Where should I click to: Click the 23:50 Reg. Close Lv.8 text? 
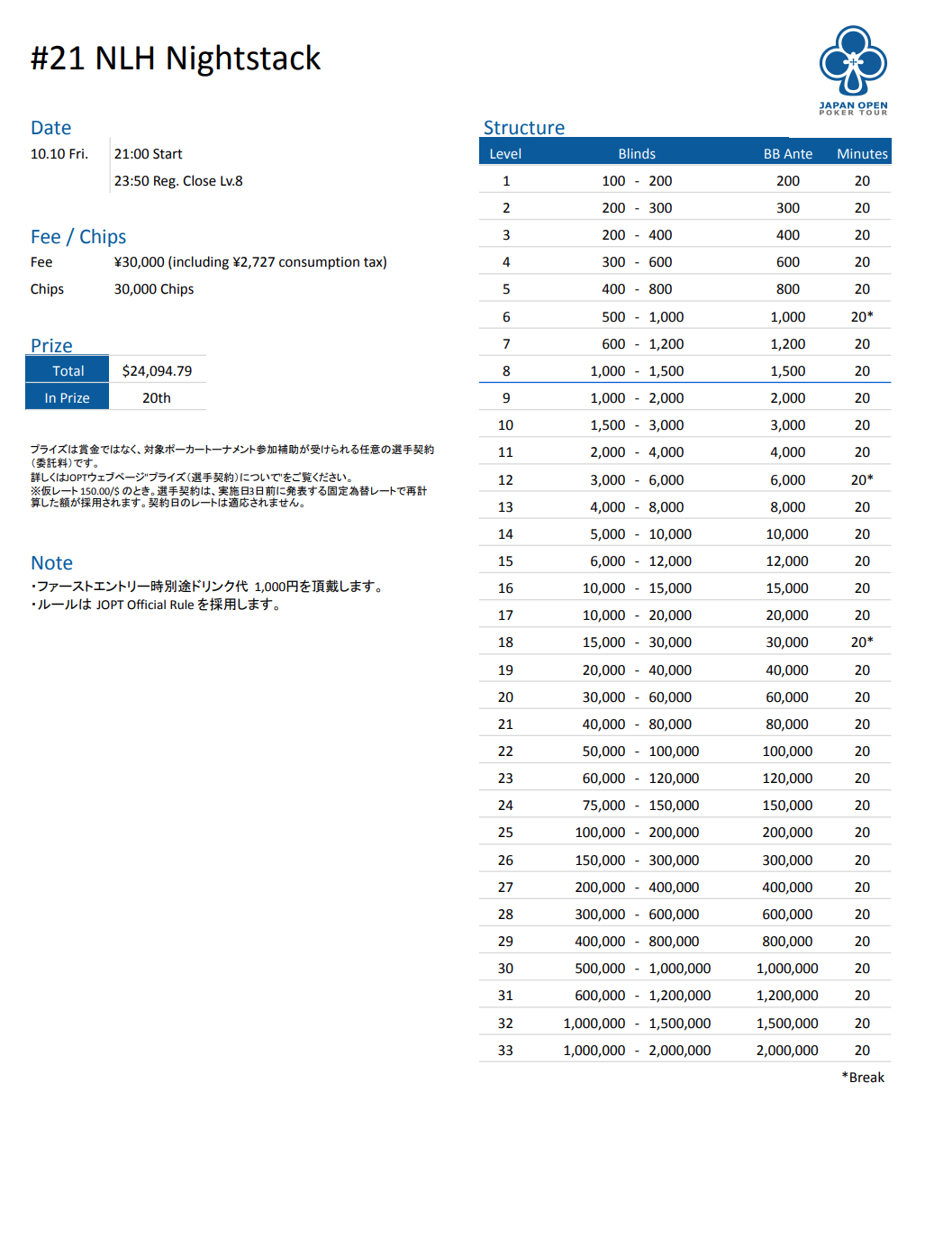coord(178,181)
